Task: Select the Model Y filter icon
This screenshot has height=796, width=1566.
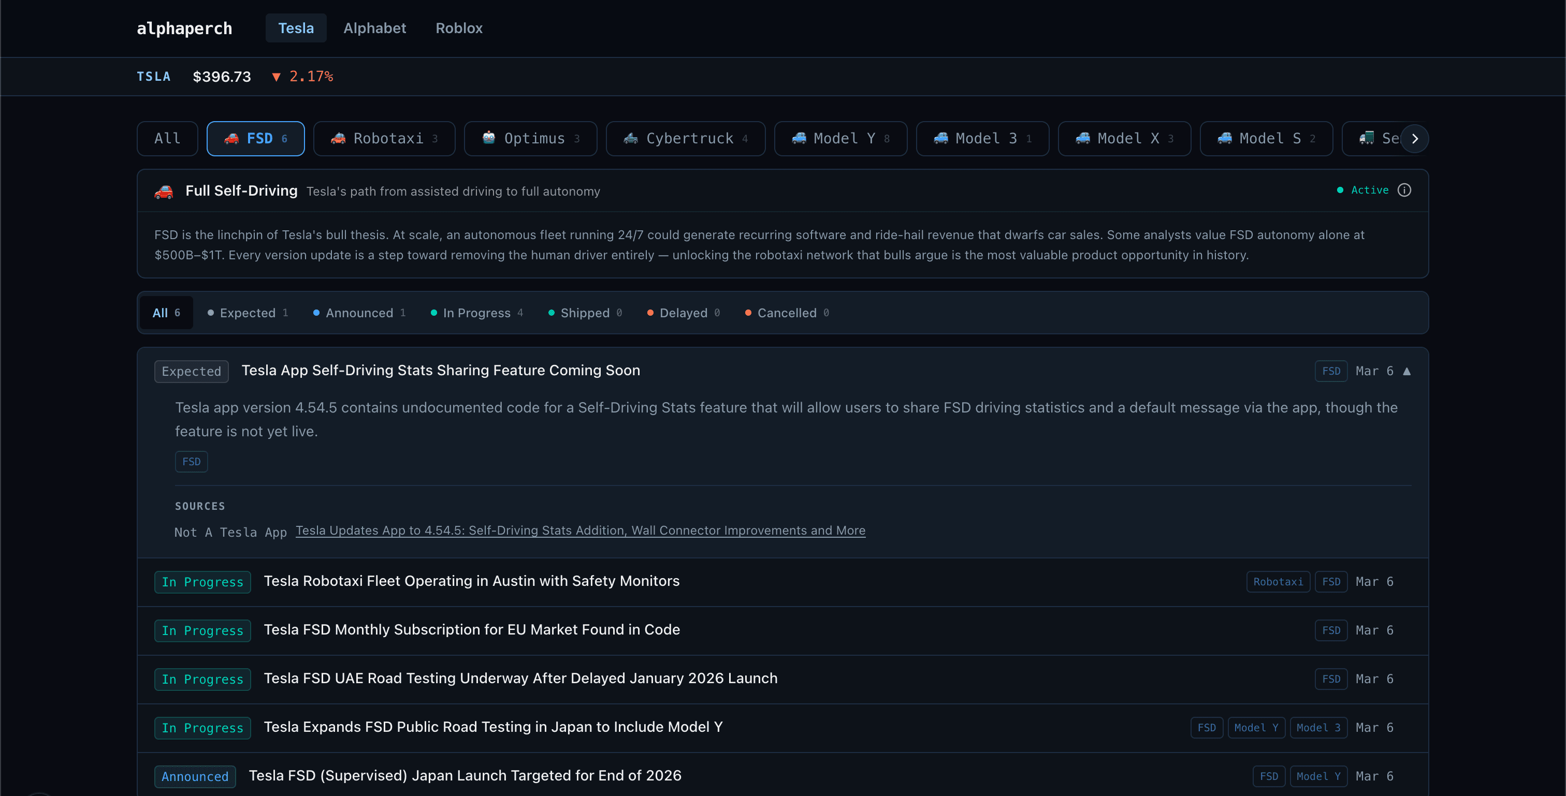Action: (x=798, y=139)
